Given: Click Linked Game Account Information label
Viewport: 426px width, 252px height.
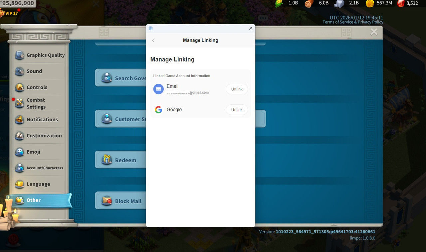Looking at the screenshot, I should [182, 76].
